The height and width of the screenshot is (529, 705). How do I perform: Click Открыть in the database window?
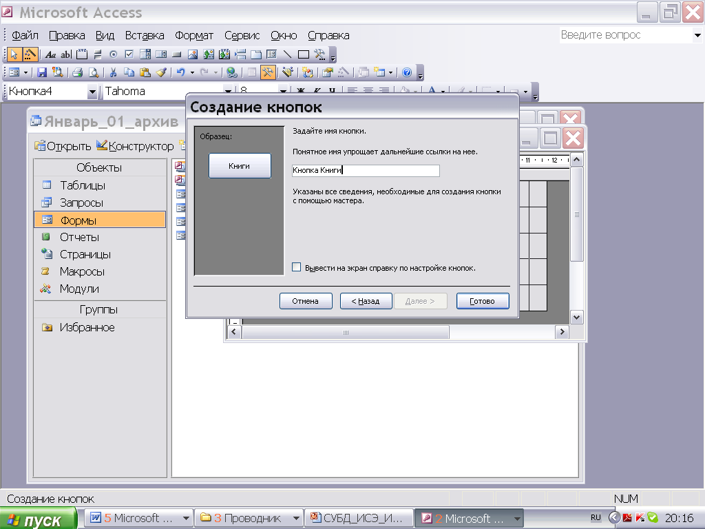[x=63, y=146]
